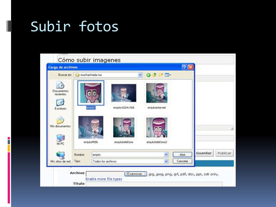Viewport: 276px width, 207px height.
Task: Click the Publicar button on the page
Action: pyautogui.click(x=225, y=153)
